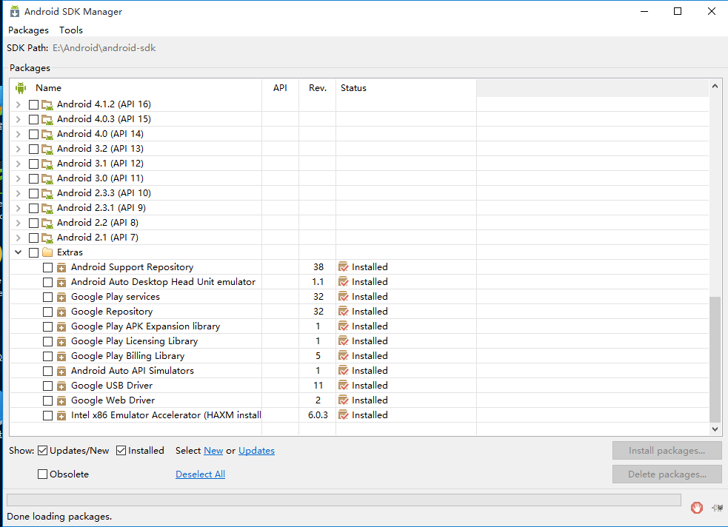
Task: Click the log icon beside the stop icon
Action: coord(718,508)
